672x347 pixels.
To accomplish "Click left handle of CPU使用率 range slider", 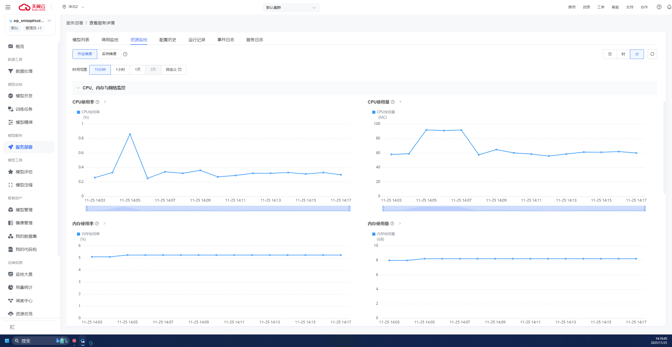I will point(87,208).
